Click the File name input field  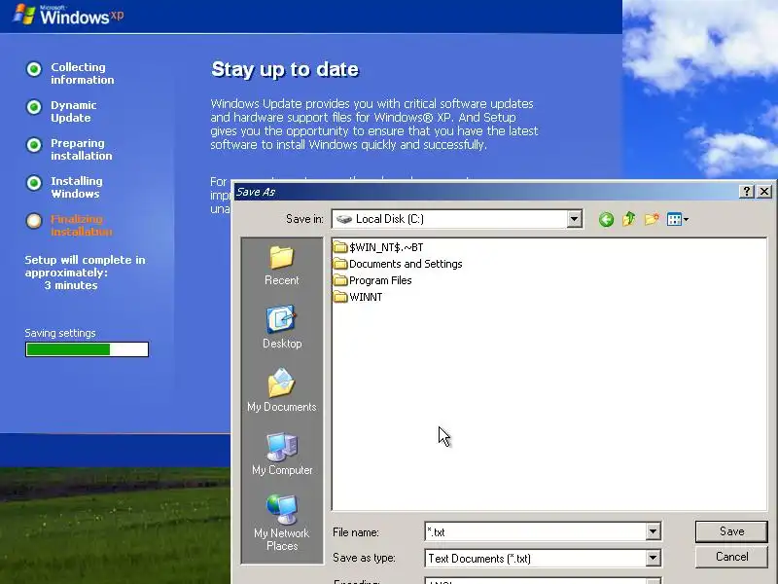[536, 531]
